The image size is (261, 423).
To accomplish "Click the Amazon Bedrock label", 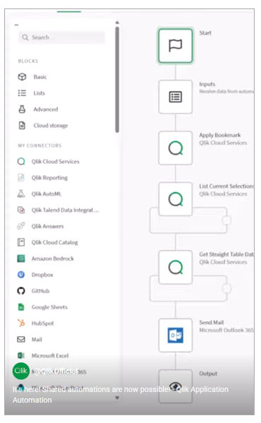I will point(52,258).
